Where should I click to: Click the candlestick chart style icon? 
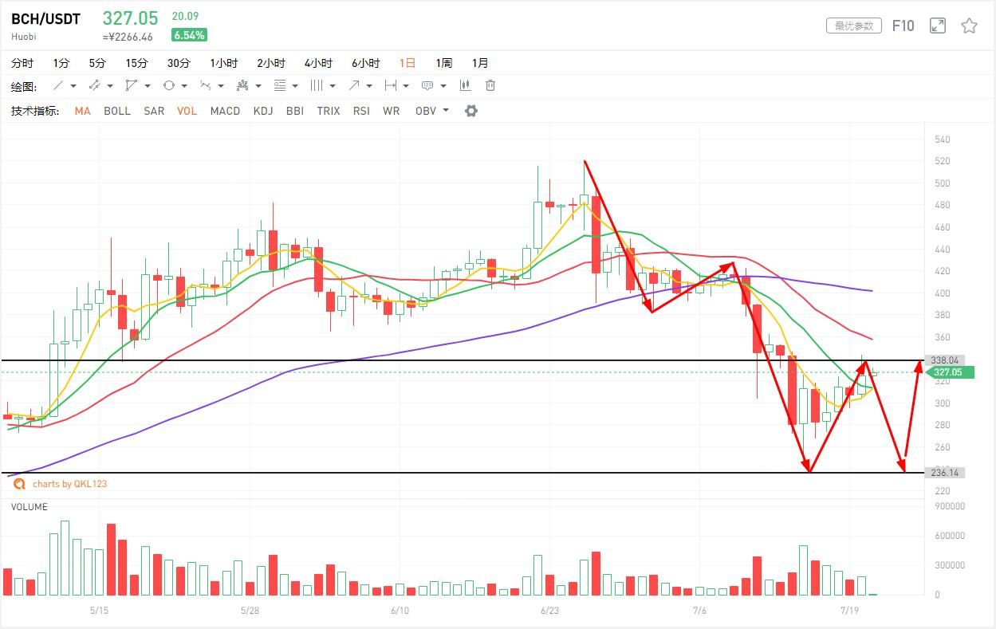click(x=465, y=85)
